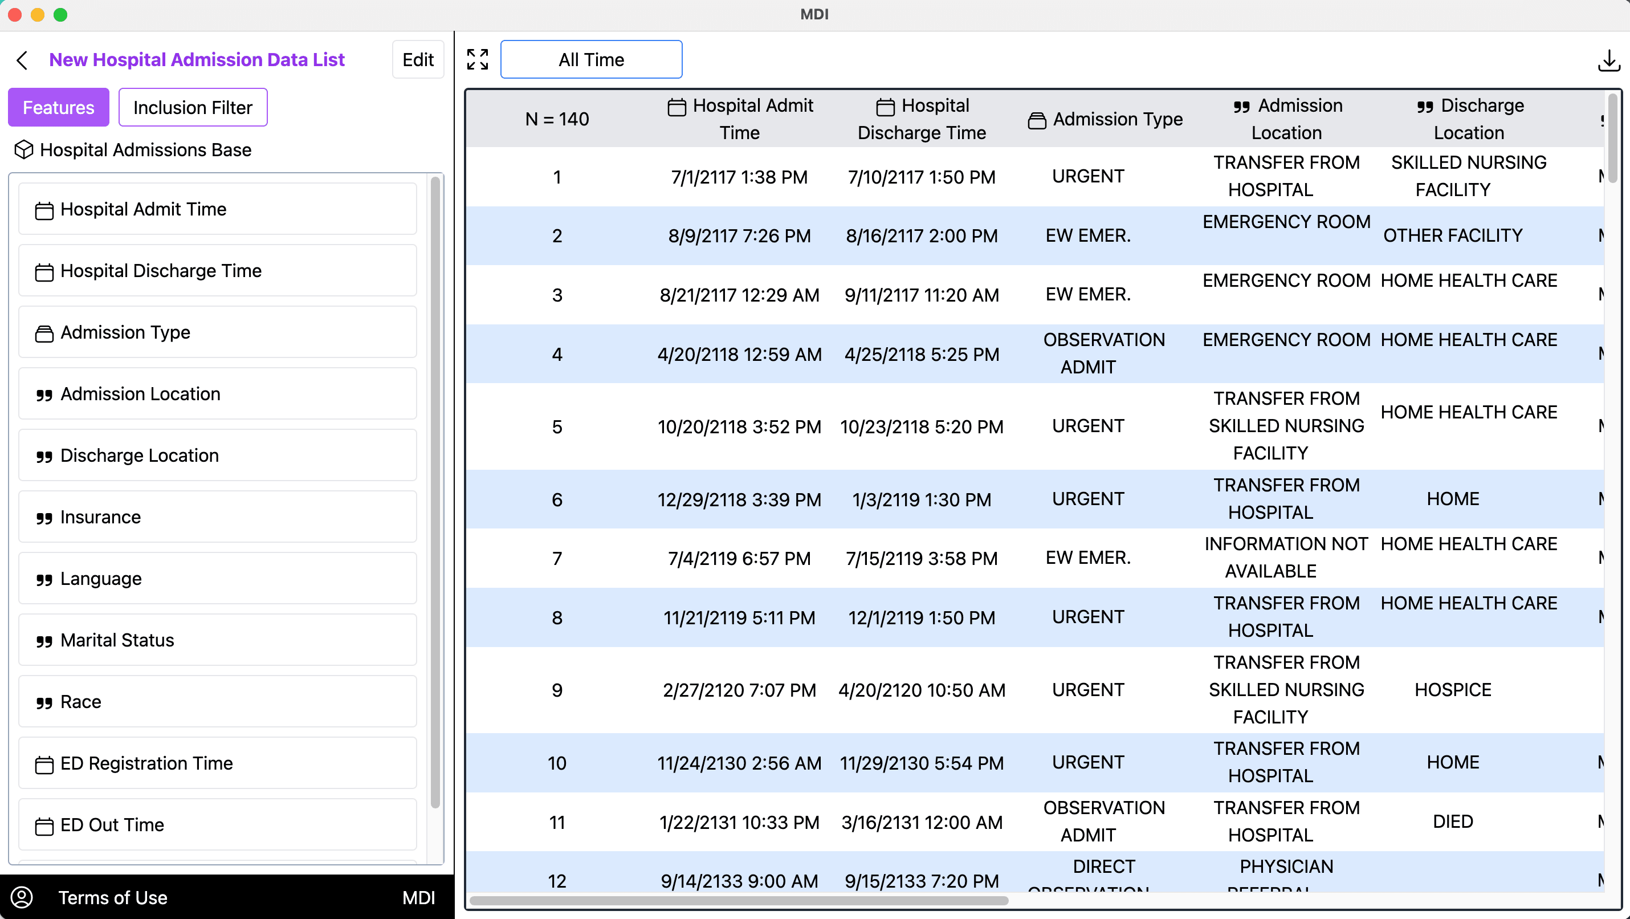The height and width of the screenshot is (919, 1630).
Task: Open the account profile icon at bottom left
Action: tap(23, 897)
